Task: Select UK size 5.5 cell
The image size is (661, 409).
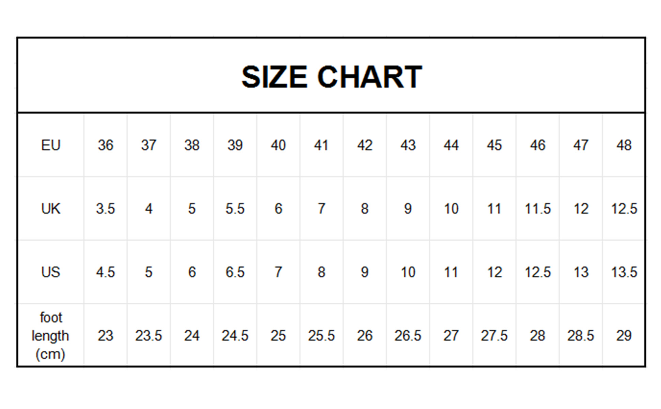Action: click(x=235, y=209)
